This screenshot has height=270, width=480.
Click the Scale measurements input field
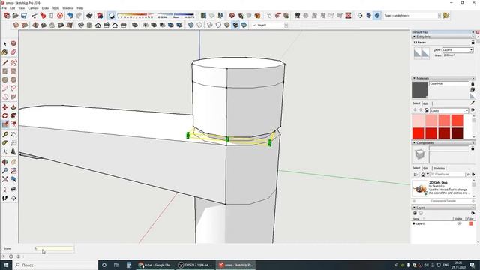point(54,248)
